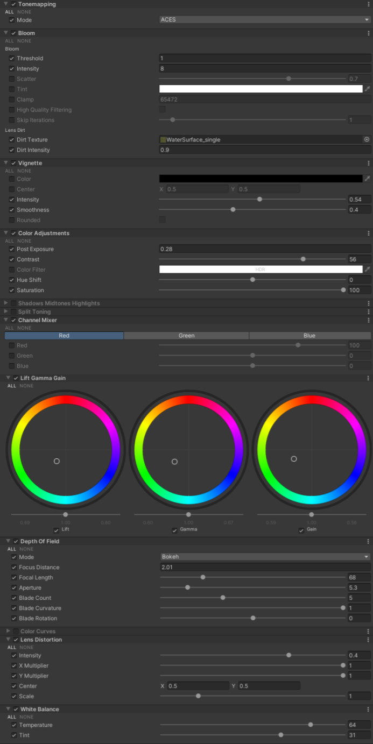
Task: Select the Blue channel mixer tab
Action: pos(309,336)
